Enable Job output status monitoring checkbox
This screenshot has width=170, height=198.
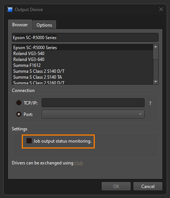(x=29, y=141)
